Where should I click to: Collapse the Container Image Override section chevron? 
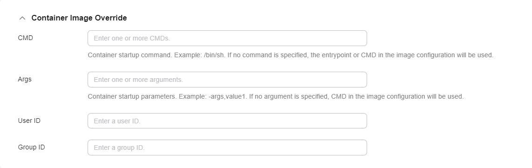[22, 18]
